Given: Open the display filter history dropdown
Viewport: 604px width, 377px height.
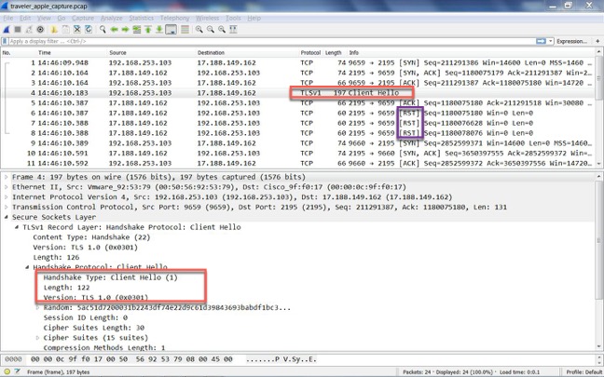Looking at the screenshot, I should tap(551, 41).
